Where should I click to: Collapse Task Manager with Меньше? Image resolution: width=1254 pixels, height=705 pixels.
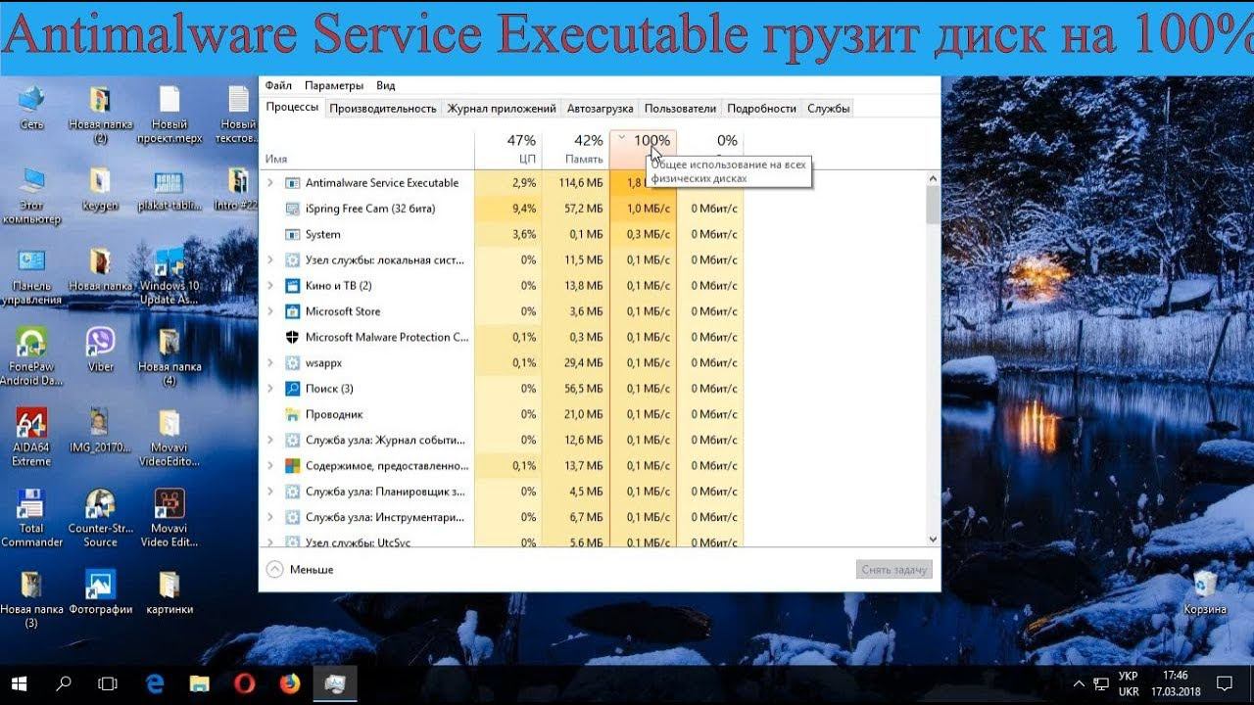pyautogui.click(x=300, y=569)
